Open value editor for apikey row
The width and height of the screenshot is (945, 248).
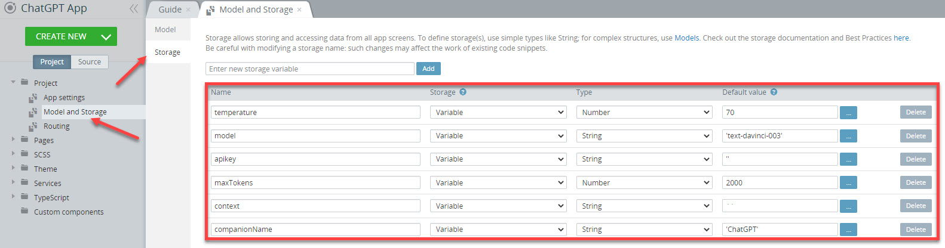tap(848, 160)
